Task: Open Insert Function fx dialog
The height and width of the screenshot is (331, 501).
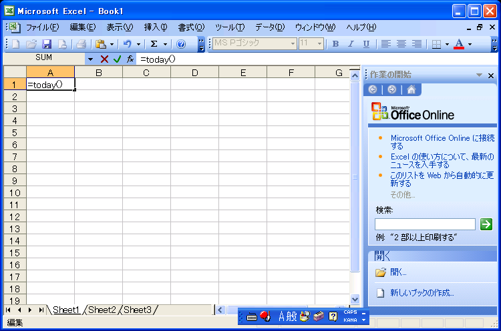Action: (x=130, y=59)
